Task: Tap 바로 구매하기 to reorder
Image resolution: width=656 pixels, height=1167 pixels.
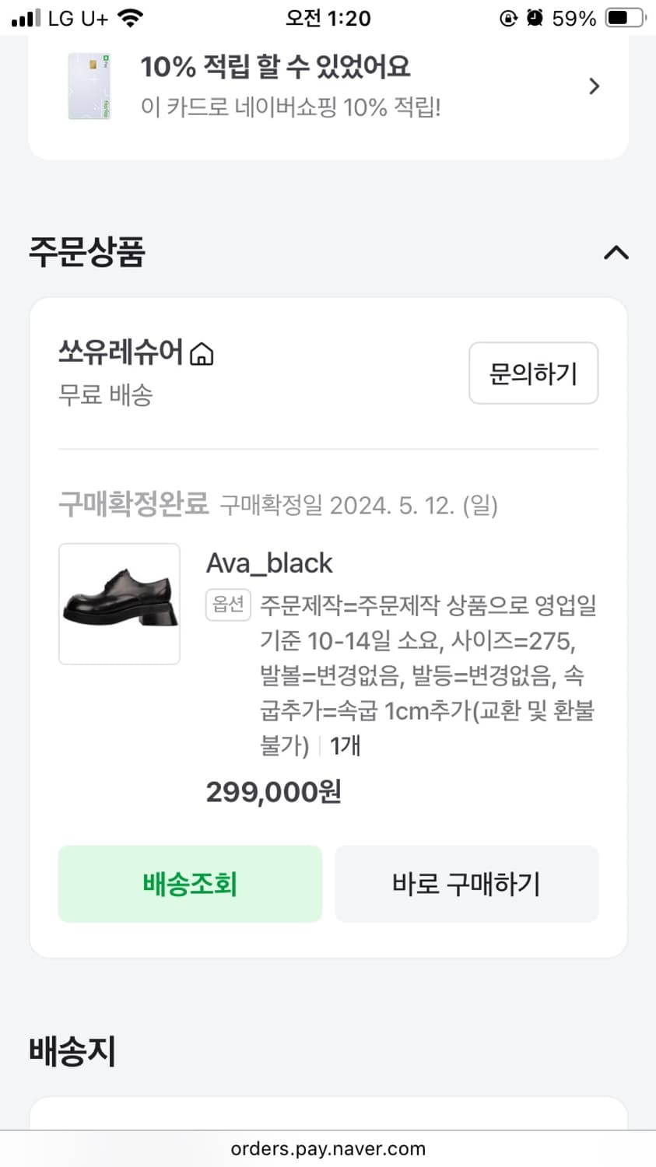Action: pos(466,884)
